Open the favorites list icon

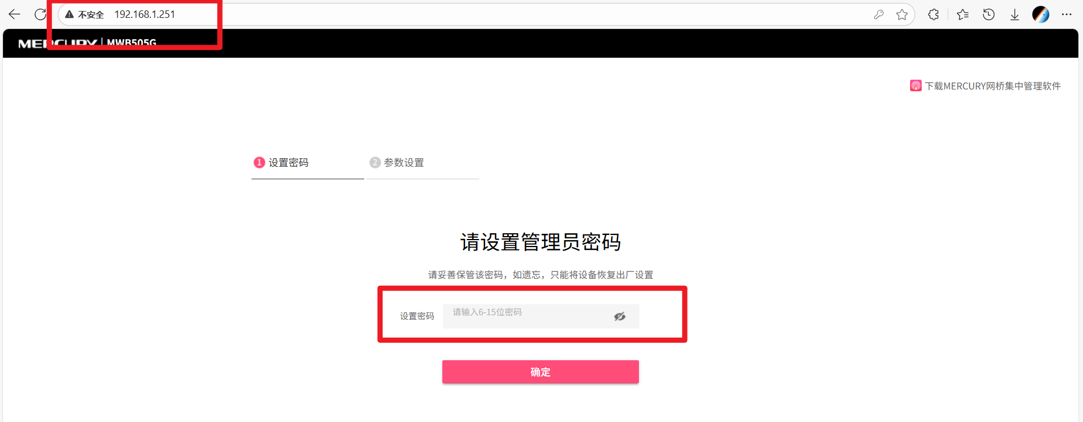[x=963, y=14]
